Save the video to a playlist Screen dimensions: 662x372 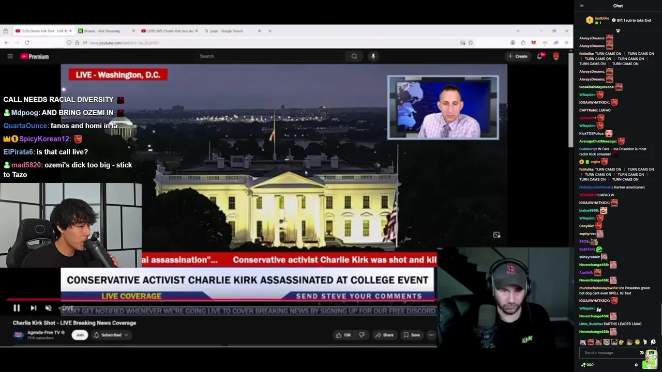pyautogui.click(x=412, y=335)
